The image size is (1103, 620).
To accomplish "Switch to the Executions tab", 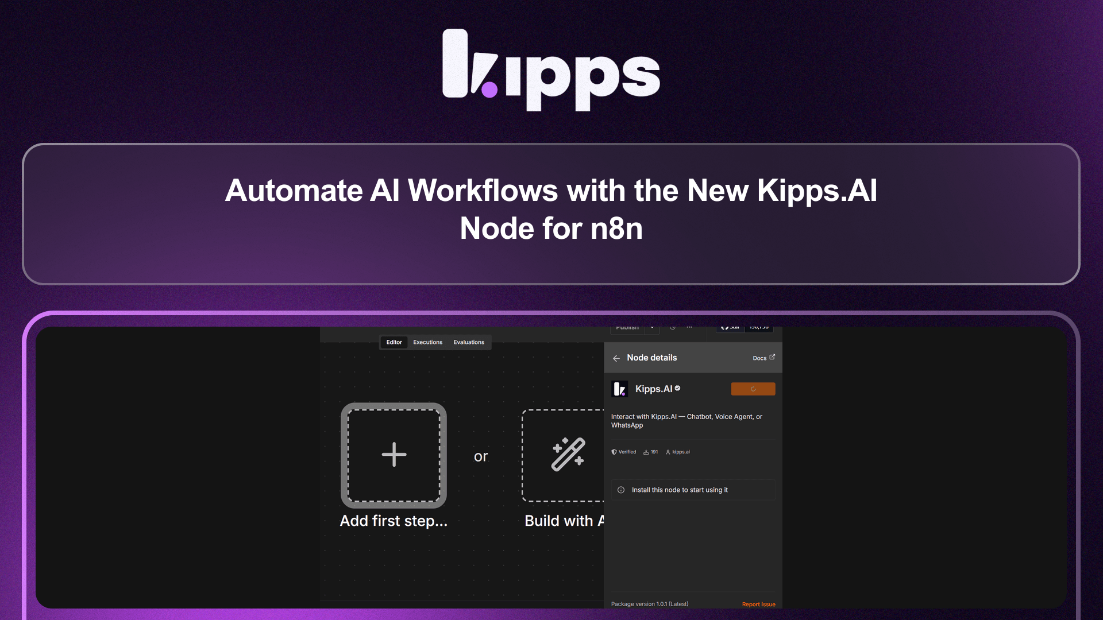I will point(428,342).
